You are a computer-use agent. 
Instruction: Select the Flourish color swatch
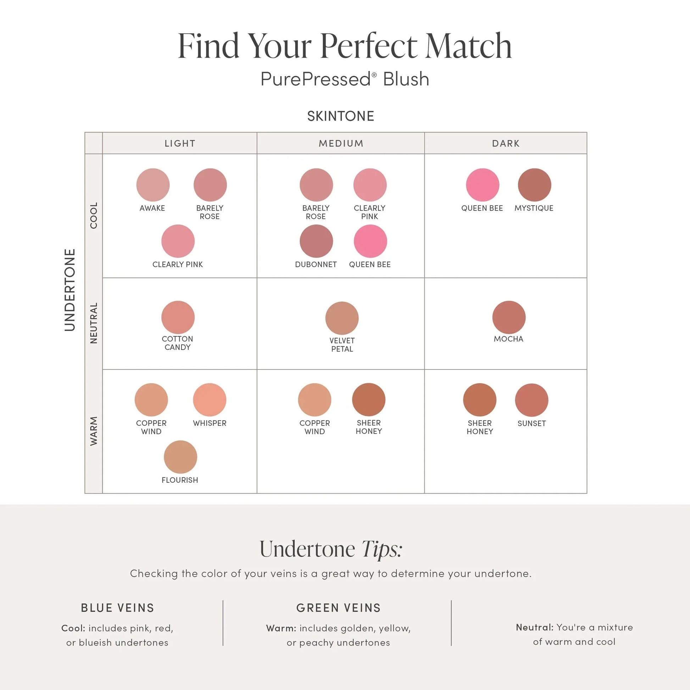(180, 457)
